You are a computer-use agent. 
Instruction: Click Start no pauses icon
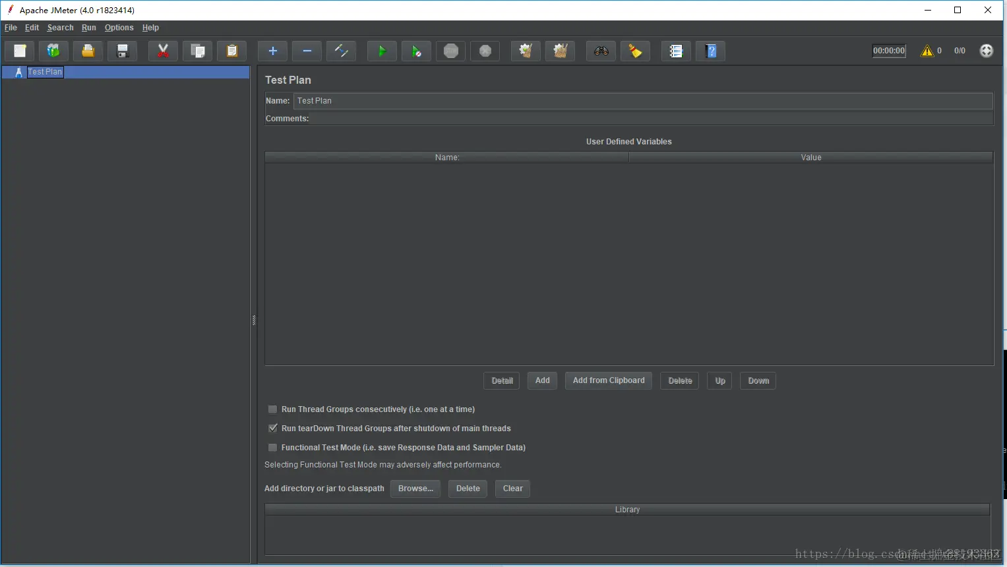tap(416, 51)
